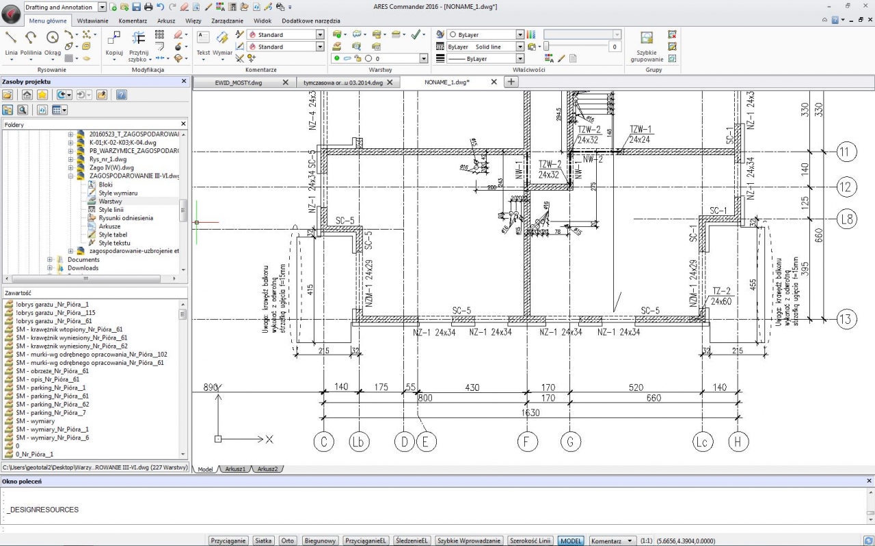Open the Drafting and Annotation workspace dropdown
This screenshot has width=875, height=546.
(x=103, y=7)
